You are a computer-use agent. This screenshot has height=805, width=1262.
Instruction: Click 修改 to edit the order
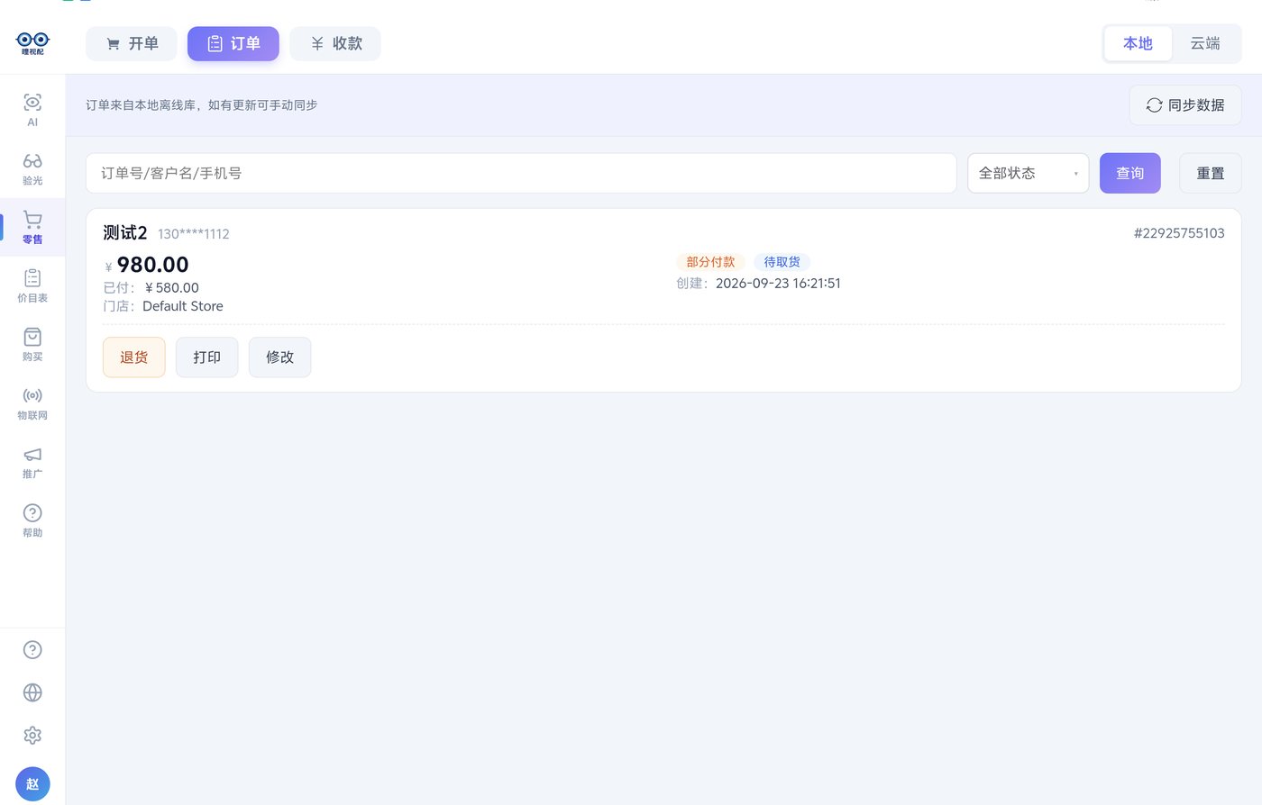coord(280,357)
